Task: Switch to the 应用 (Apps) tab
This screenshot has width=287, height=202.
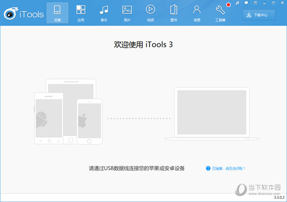Action: click(80, 13)
